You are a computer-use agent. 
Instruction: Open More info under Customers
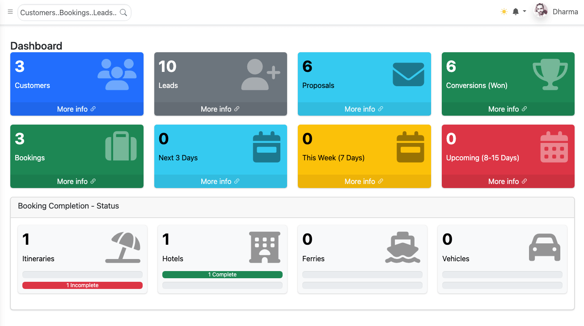pos(76,109)
